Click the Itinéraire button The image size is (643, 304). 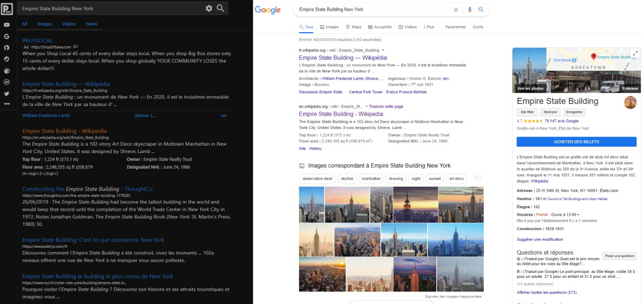[550, 112]
